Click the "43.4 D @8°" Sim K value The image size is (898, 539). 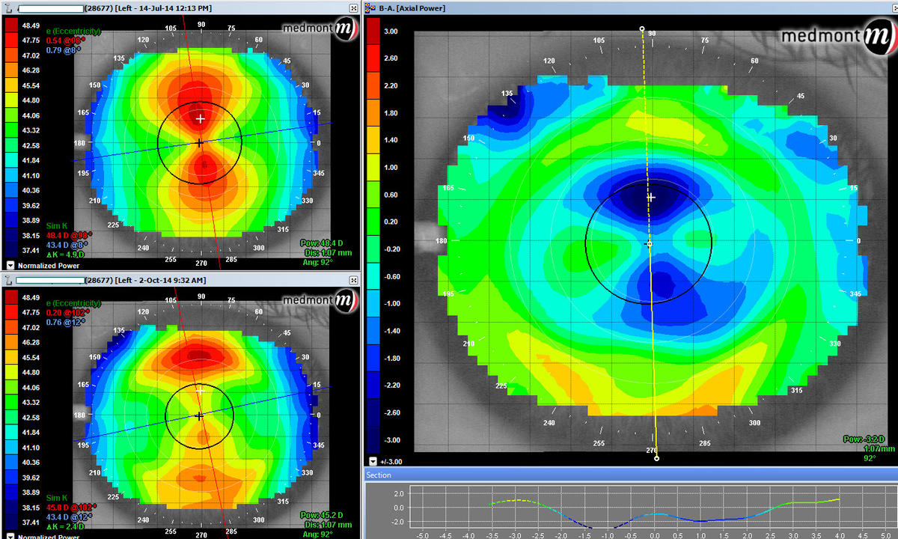click(68, 245)
